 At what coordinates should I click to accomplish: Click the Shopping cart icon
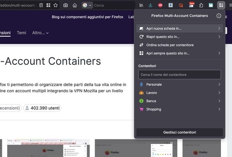pos(141,109)
